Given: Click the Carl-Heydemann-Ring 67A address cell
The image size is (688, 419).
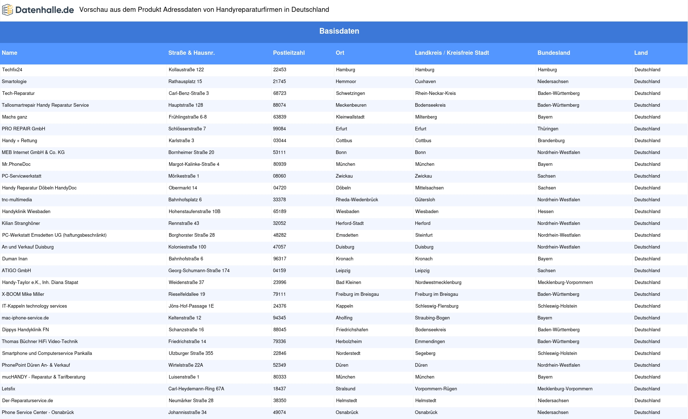Looking at the screenshot, I should coord(196,389).
